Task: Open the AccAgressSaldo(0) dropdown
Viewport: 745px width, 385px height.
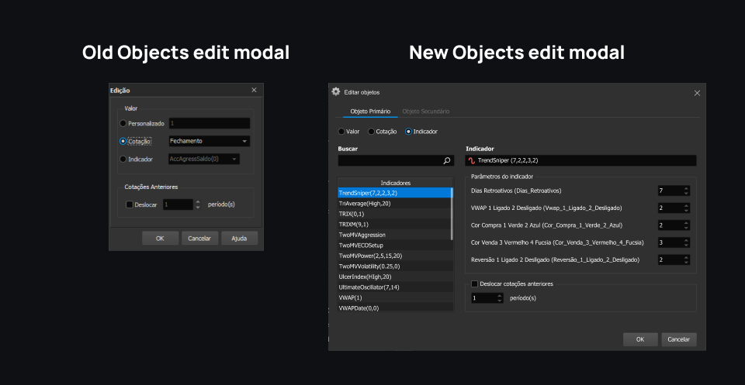Action: click(204, 160)
